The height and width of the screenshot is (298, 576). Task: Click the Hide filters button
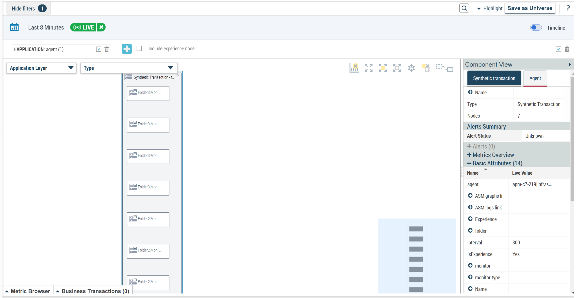28,9
